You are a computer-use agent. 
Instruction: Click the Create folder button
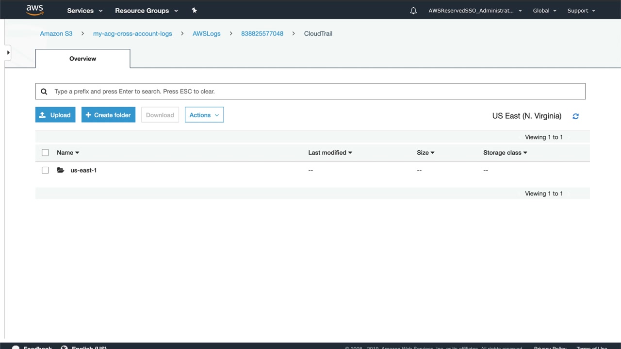click(x=108, y=115)
